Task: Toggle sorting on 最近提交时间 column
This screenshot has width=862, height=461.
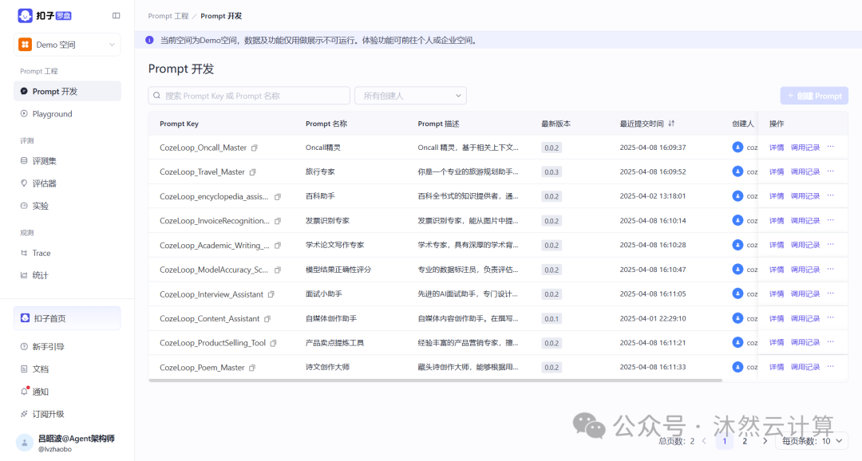Action: click(670, 124)
